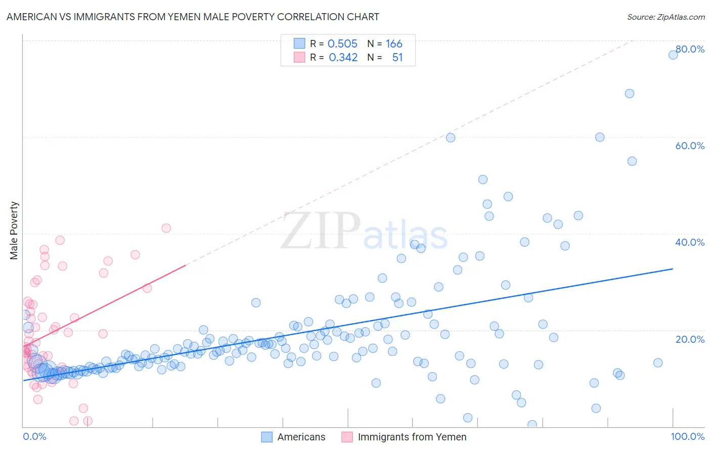Click the 80.0% y-axis tick label
The height and width of the screenshot is (451, 711).
pyautogui.click(x=690, y=49)
